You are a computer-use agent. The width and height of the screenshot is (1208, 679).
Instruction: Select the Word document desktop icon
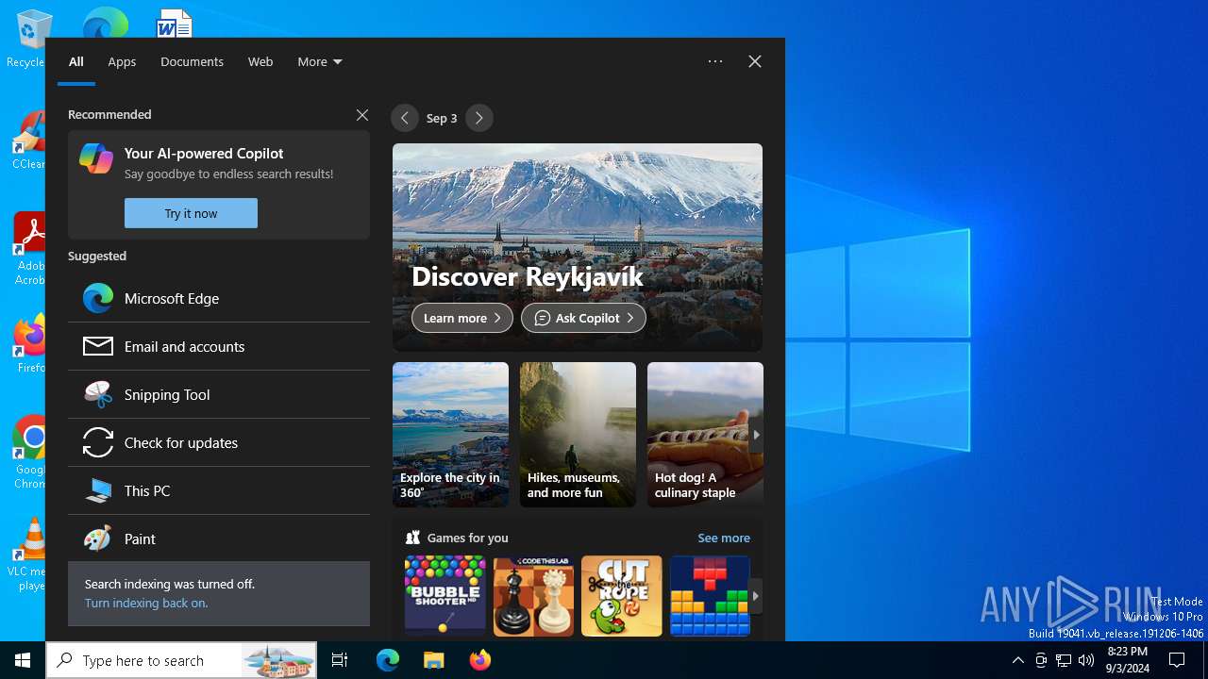click(x=175, y=22)
